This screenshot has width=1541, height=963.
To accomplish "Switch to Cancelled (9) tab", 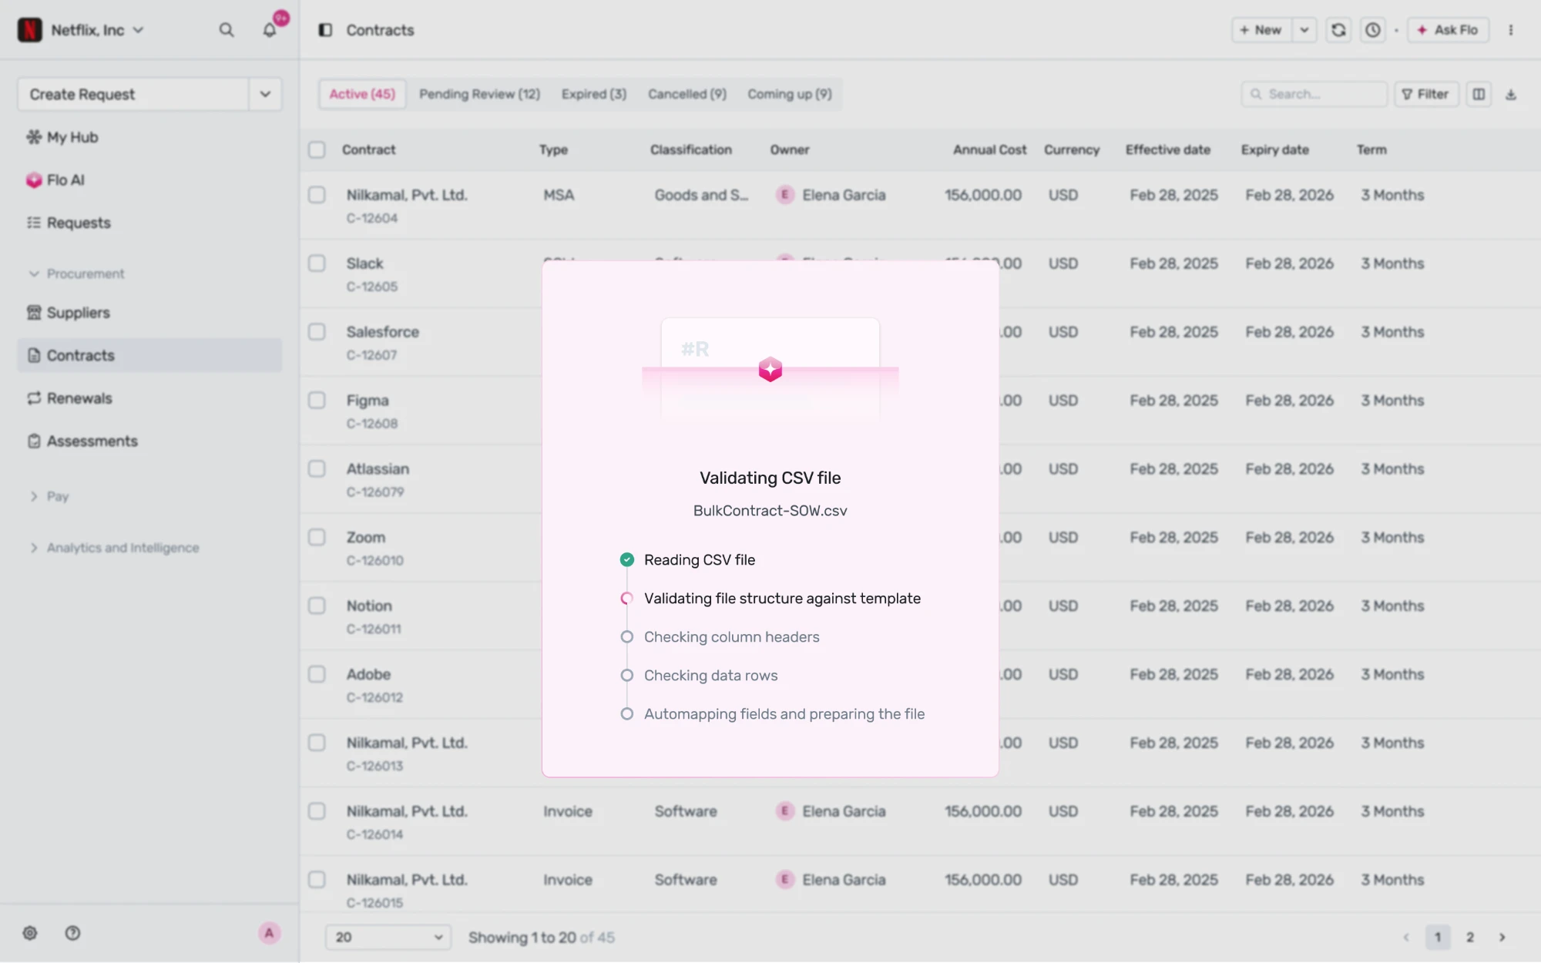I will point(687,94).
